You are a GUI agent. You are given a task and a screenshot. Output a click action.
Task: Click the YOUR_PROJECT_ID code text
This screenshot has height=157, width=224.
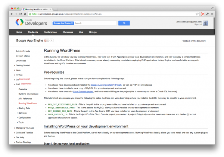pos(57,114)
